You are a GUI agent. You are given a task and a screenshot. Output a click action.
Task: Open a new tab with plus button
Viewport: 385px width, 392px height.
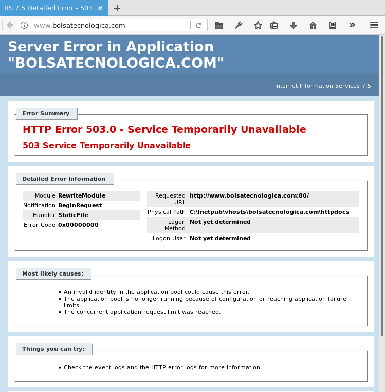117,8
